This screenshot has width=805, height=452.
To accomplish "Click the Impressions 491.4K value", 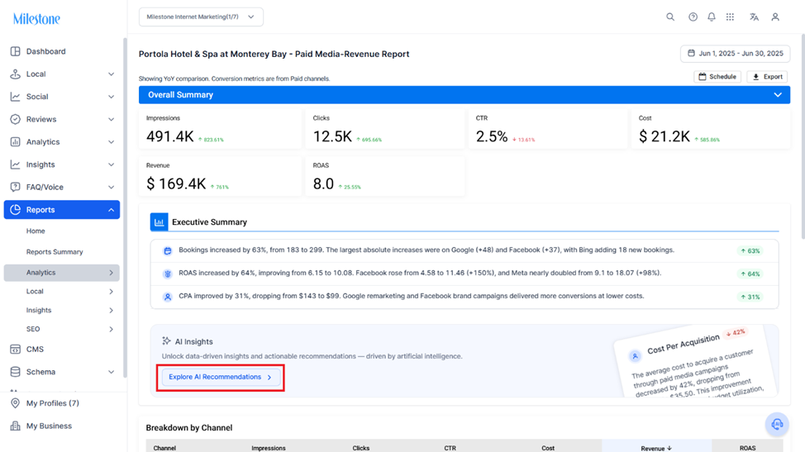I will pyautogui.click(x=170, y=136).
